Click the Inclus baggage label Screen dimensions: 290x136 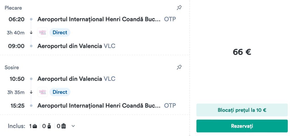(x=16, y=126)
